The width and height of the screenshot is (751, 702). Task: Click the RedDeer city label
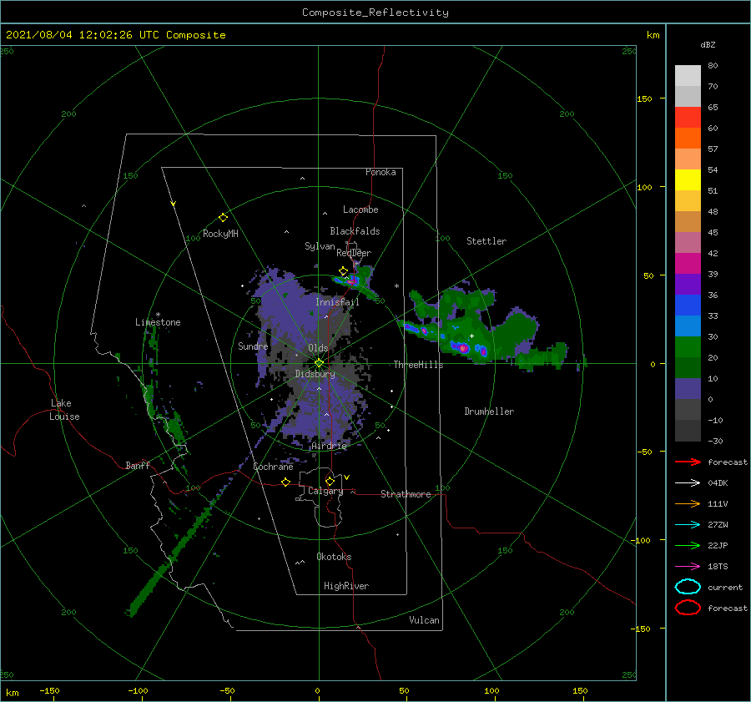point(354,253)
